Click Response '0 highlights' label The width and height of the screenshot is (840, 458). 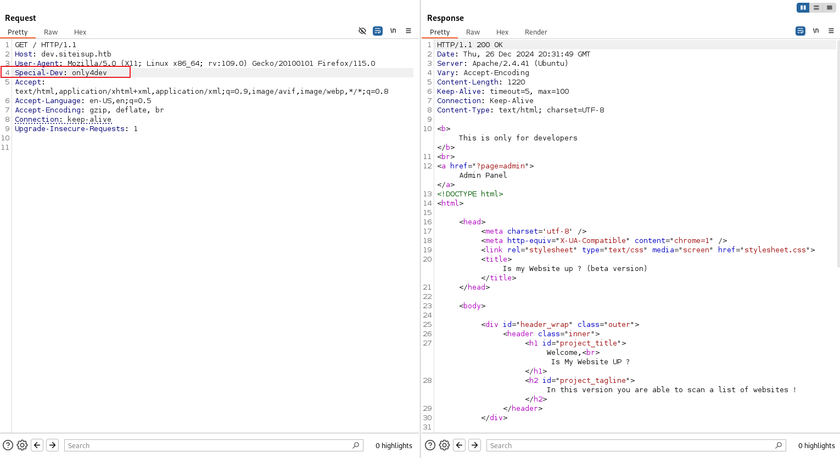(816, 445)
